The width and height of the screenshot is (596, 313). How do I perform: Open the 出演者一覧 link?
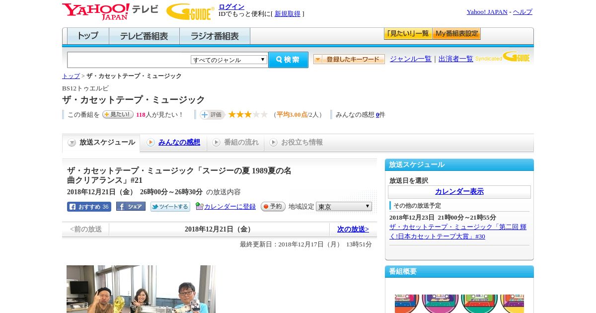(456, 59)
